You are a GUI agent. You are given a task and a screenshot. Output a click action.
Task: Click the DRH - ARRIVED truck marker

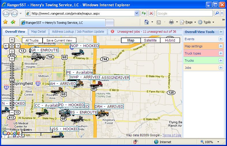pos(102,113)
